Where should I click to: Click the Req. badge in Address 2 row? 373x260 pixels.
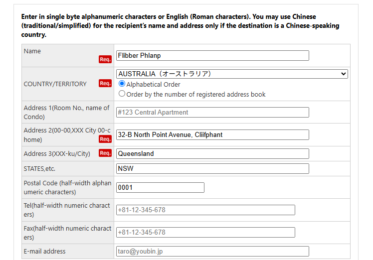pyautogui.click(x=105, y=139)
